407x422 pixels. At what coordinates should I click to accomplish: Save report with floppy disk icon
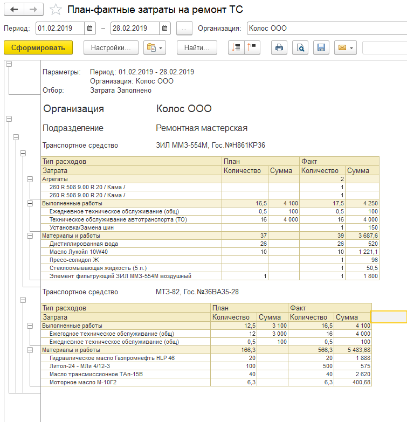(x=321, y=47)
